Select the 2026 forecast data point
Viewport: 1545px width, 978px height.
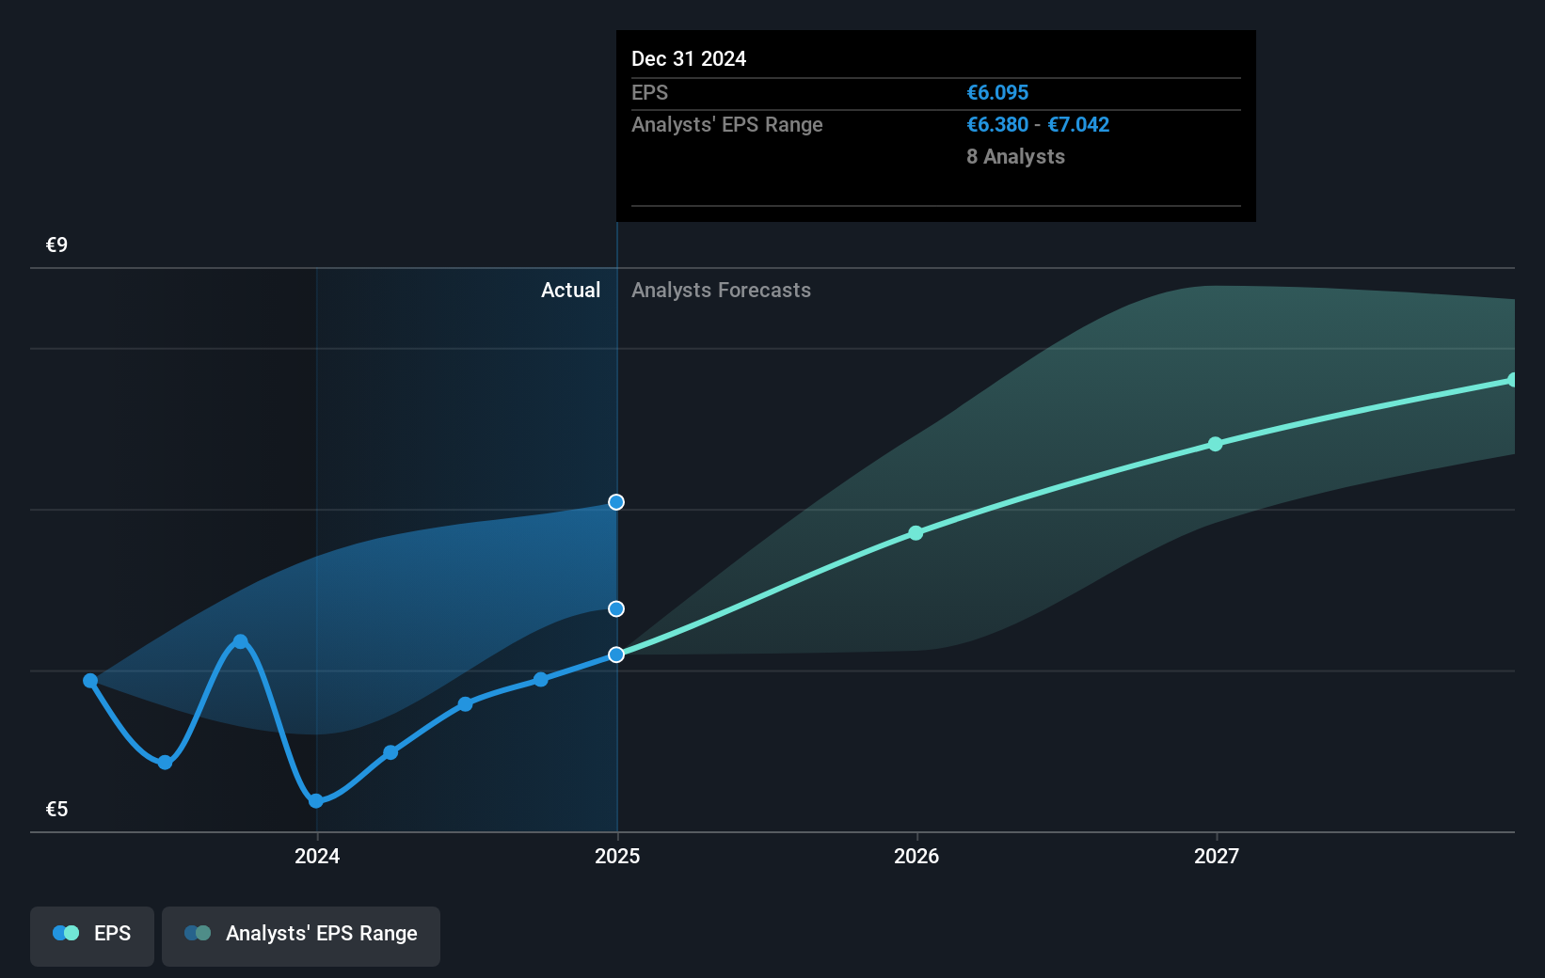916,533
